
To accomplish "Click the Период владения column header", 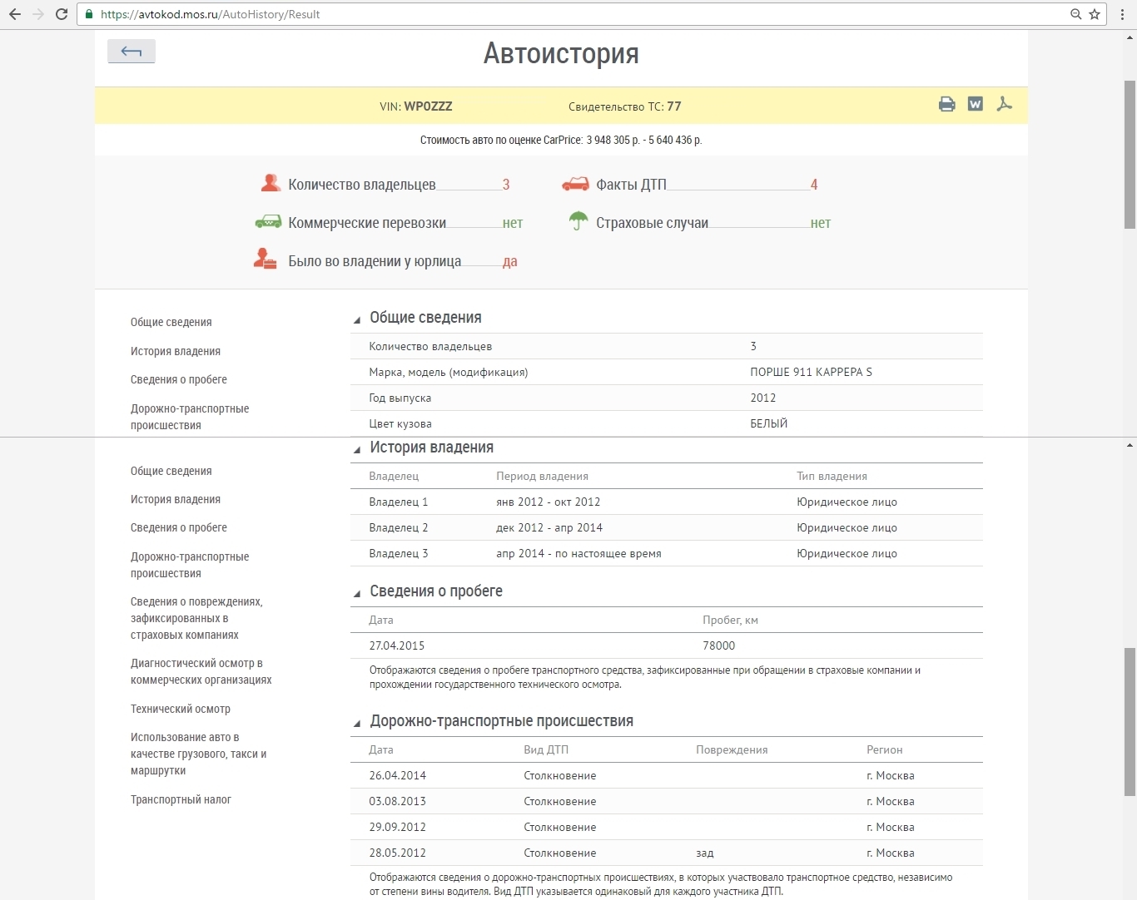I will [542, 476].
